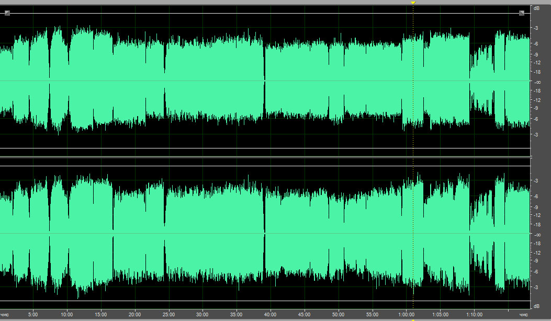This screenshot has width=551, height=321.
Task: Select the 50:00 position on the timeline ruler
Action: (338, 315)
